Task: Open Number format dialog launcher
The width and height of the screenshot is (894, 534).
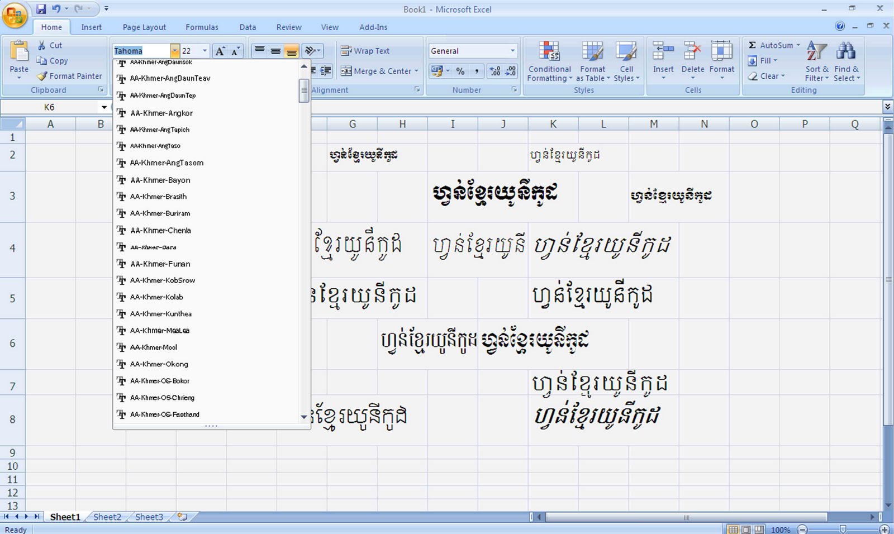Action: coord(514,90)
